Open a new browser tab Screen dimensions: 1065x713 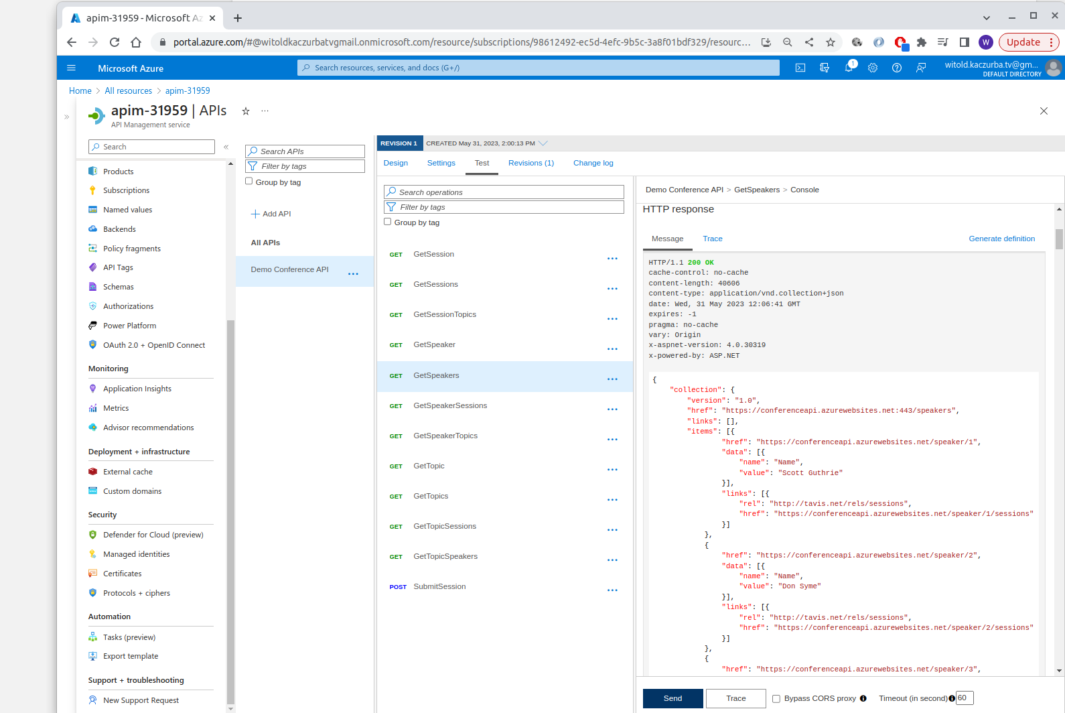point(238,18)
